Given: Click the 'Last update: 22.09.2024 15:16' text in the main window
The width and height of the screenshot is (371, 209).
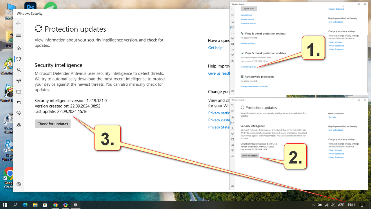Looking at the screenshot, I should pyautogui.click(x=61, y=111).
